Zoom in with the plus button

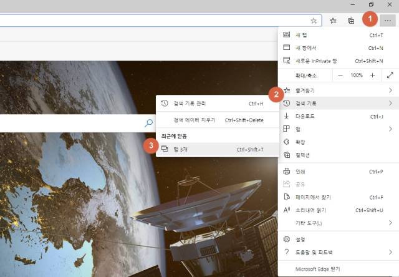coord(373,75)
